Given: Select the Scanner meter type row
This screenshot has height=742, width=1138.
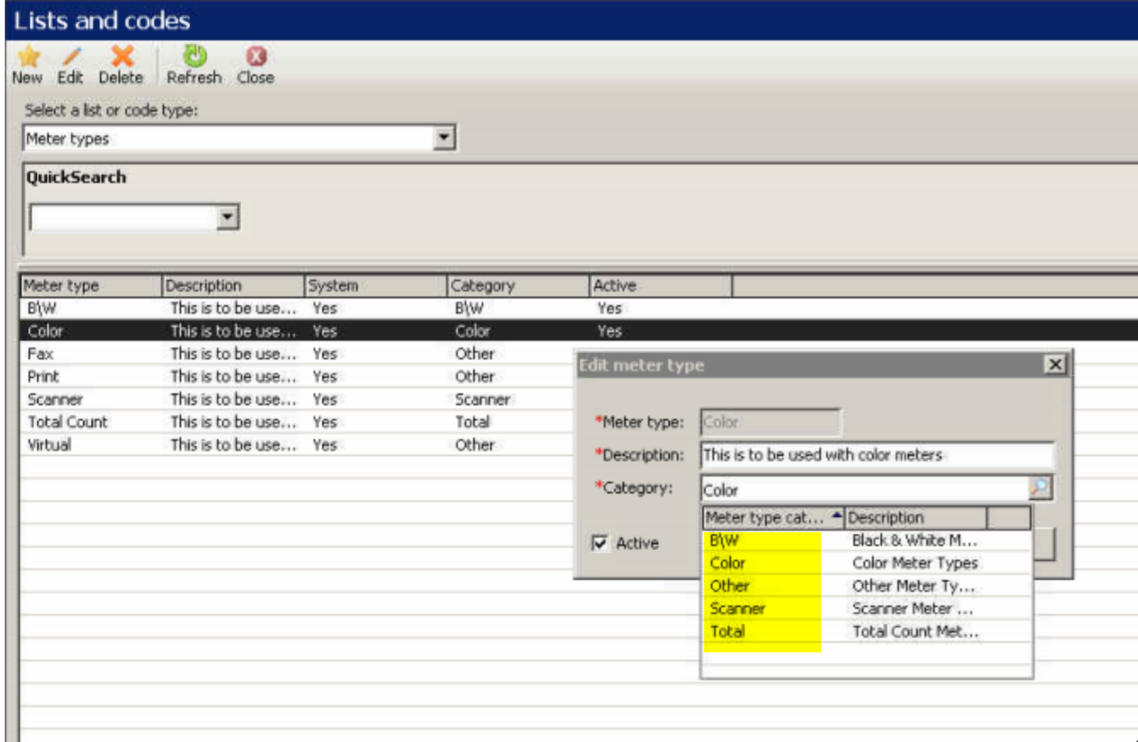Looking at the screenshot, I should 297,399.
